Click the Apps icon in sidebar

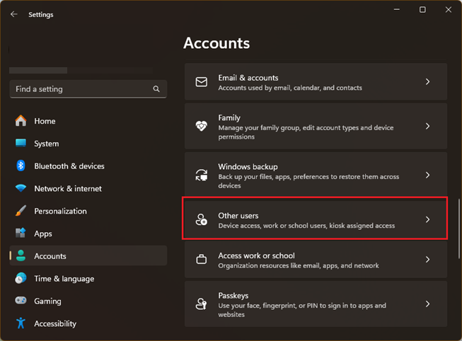click(x=21, y=233)
